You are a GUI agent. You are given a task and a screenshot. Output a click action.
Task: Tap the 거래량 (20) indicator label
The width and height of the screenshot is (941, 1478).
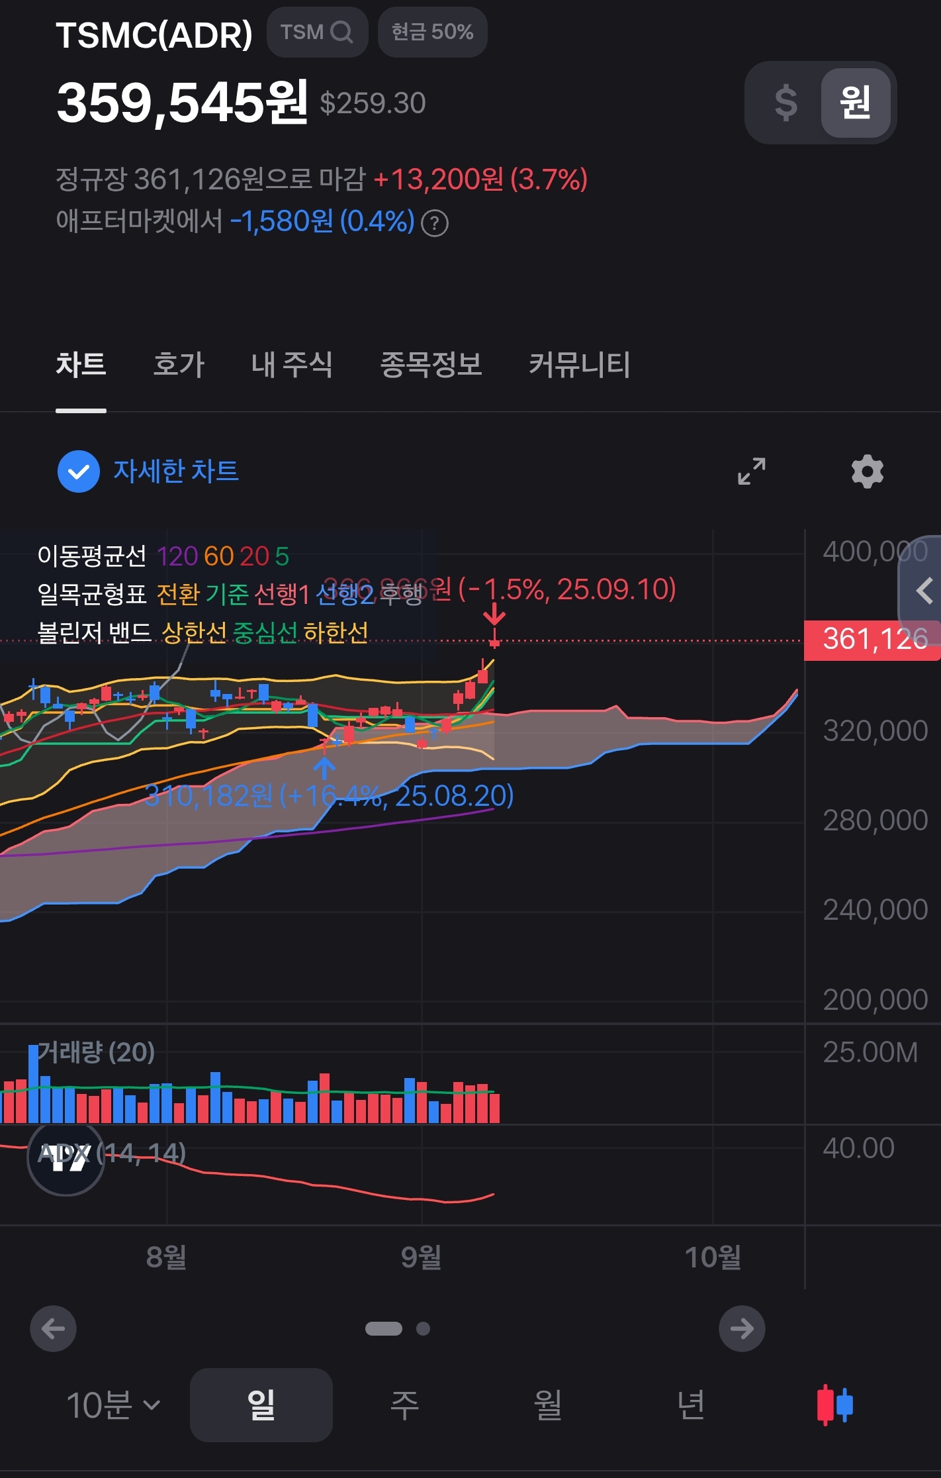click(97, 1052)
